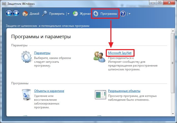Click the Microsoft SpyNet people icon
The width and height of the screenshot is (177, 123).
[100, 56]
